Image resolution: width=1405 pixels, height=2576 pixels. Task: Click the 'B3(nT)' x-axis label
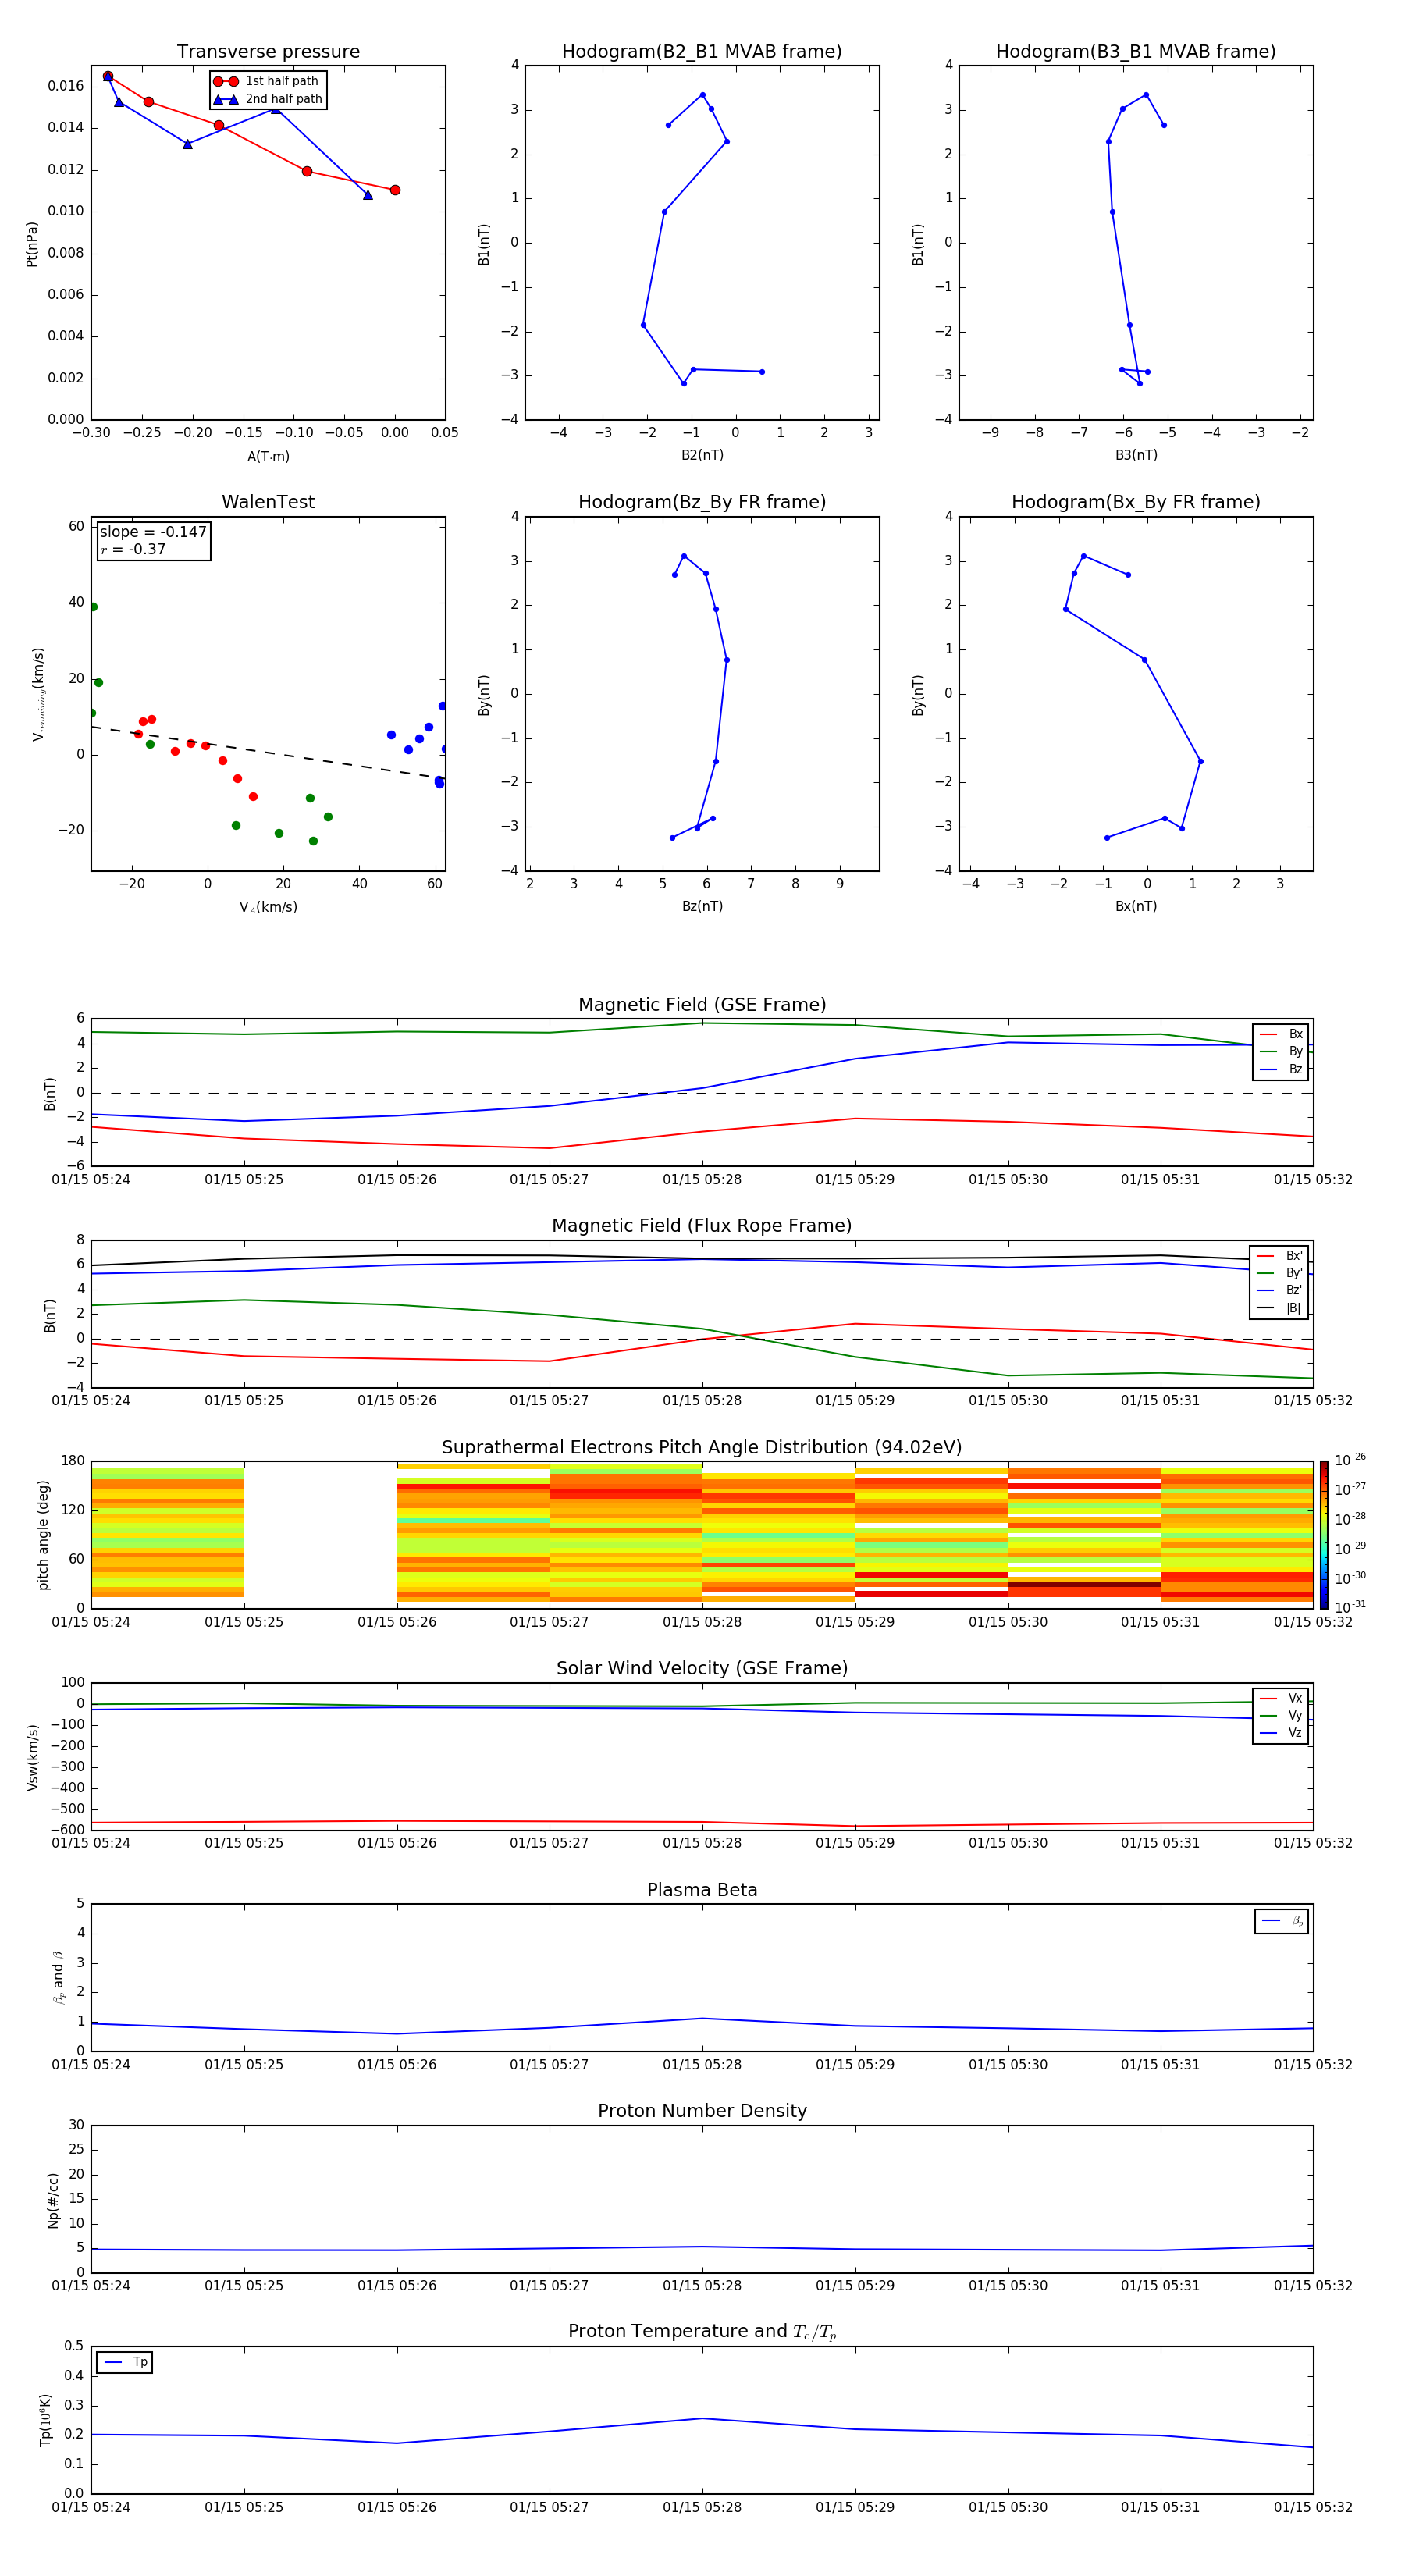(1136, 455)
